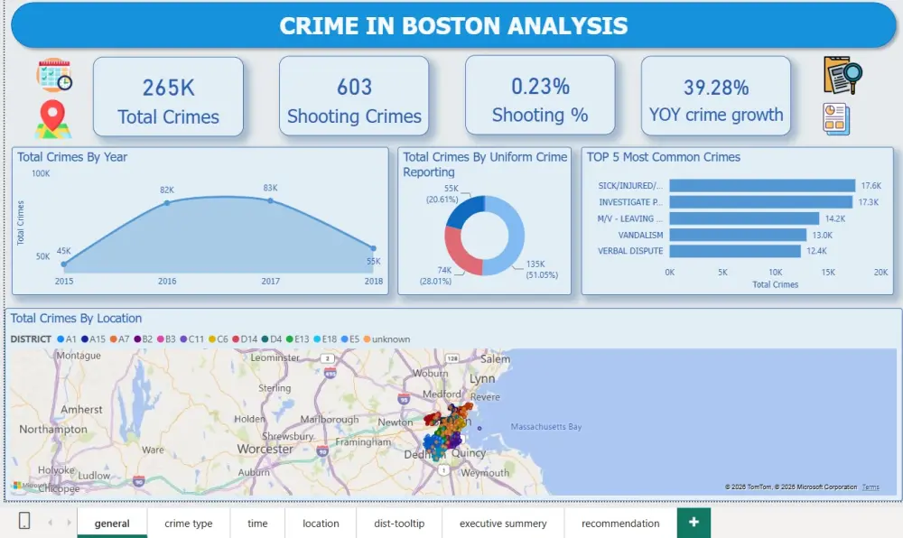Click 'TOP 5 Most Common Crimes' title
Image resolution: width=903 pixels, height=538 pixels.
(x=664, y=157)
